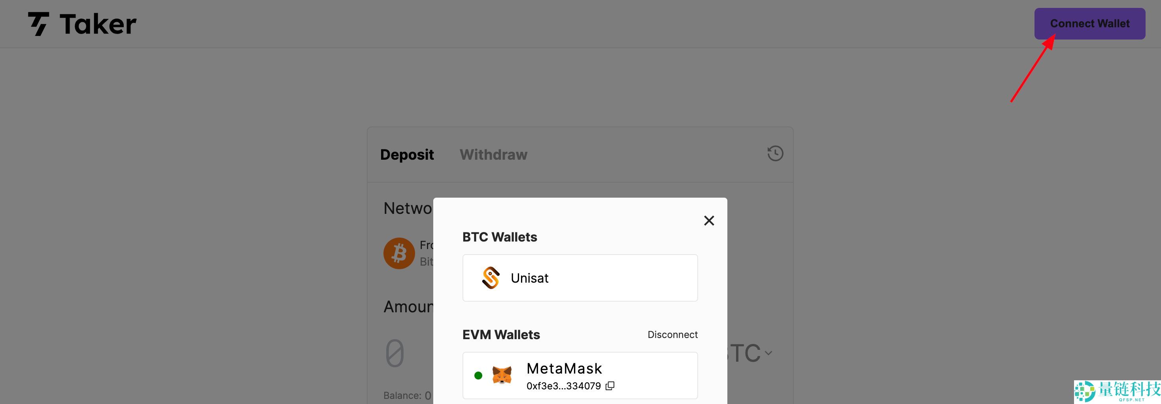Click the green connected status dot
The image size is (1161, 404).
(478, 375)
